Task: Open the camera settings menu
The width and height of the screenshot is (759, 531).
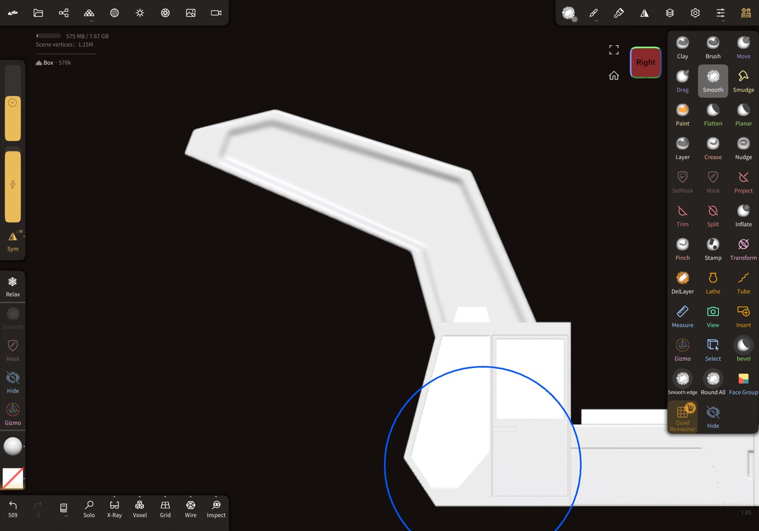Action: 216,12
